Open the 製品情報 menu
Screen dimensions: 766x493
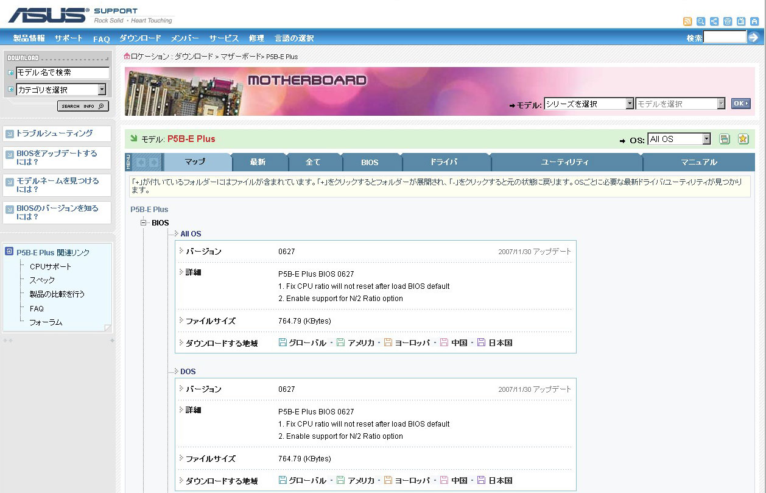29,38
